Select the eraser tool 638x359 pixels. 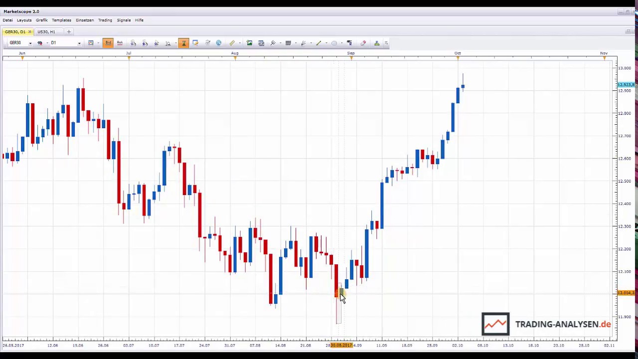363,43
